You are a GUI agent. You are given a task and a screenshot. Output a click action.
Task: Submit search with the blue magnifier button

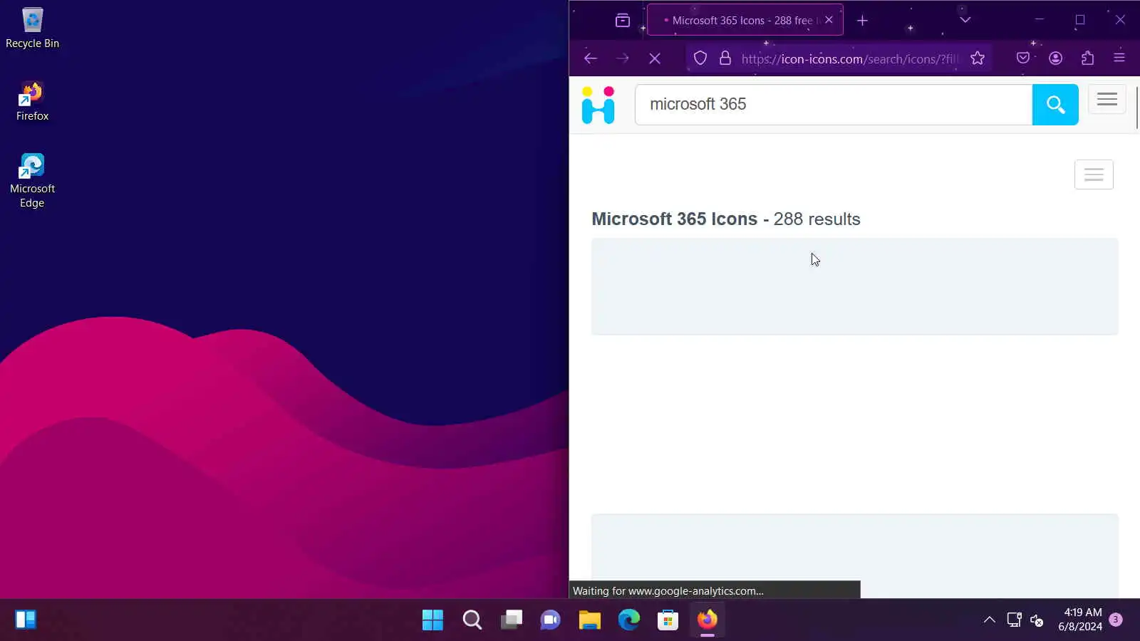tap(1055, 105)
